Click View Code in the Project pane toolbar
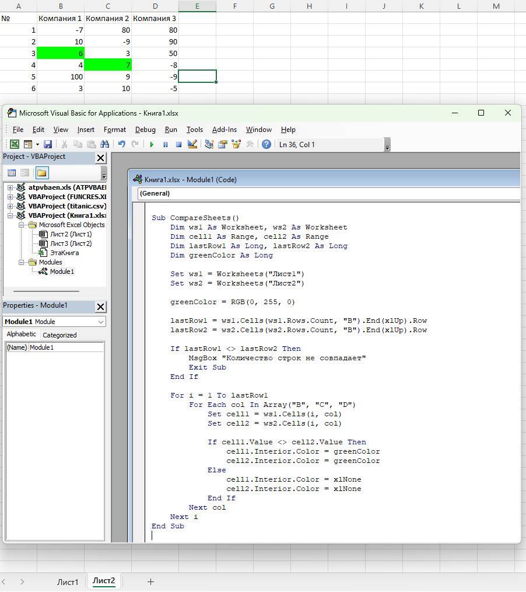The height and width of the screenshot is (592, 526). point(11,173)
